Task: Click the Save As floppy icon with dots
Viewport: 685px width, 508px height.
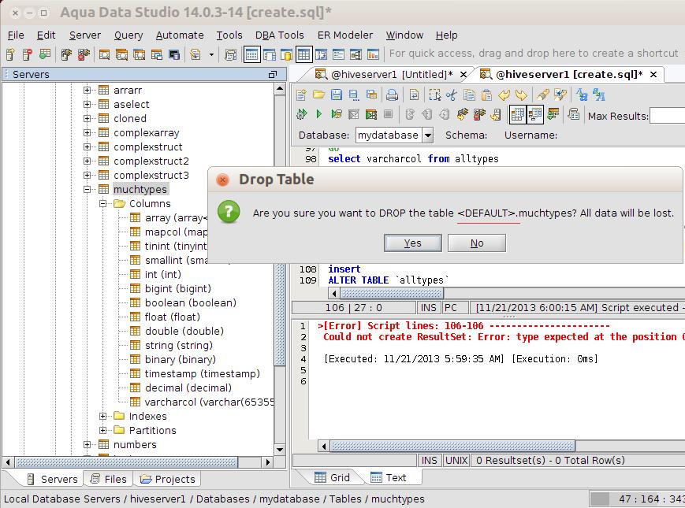Action: point(354,95)
